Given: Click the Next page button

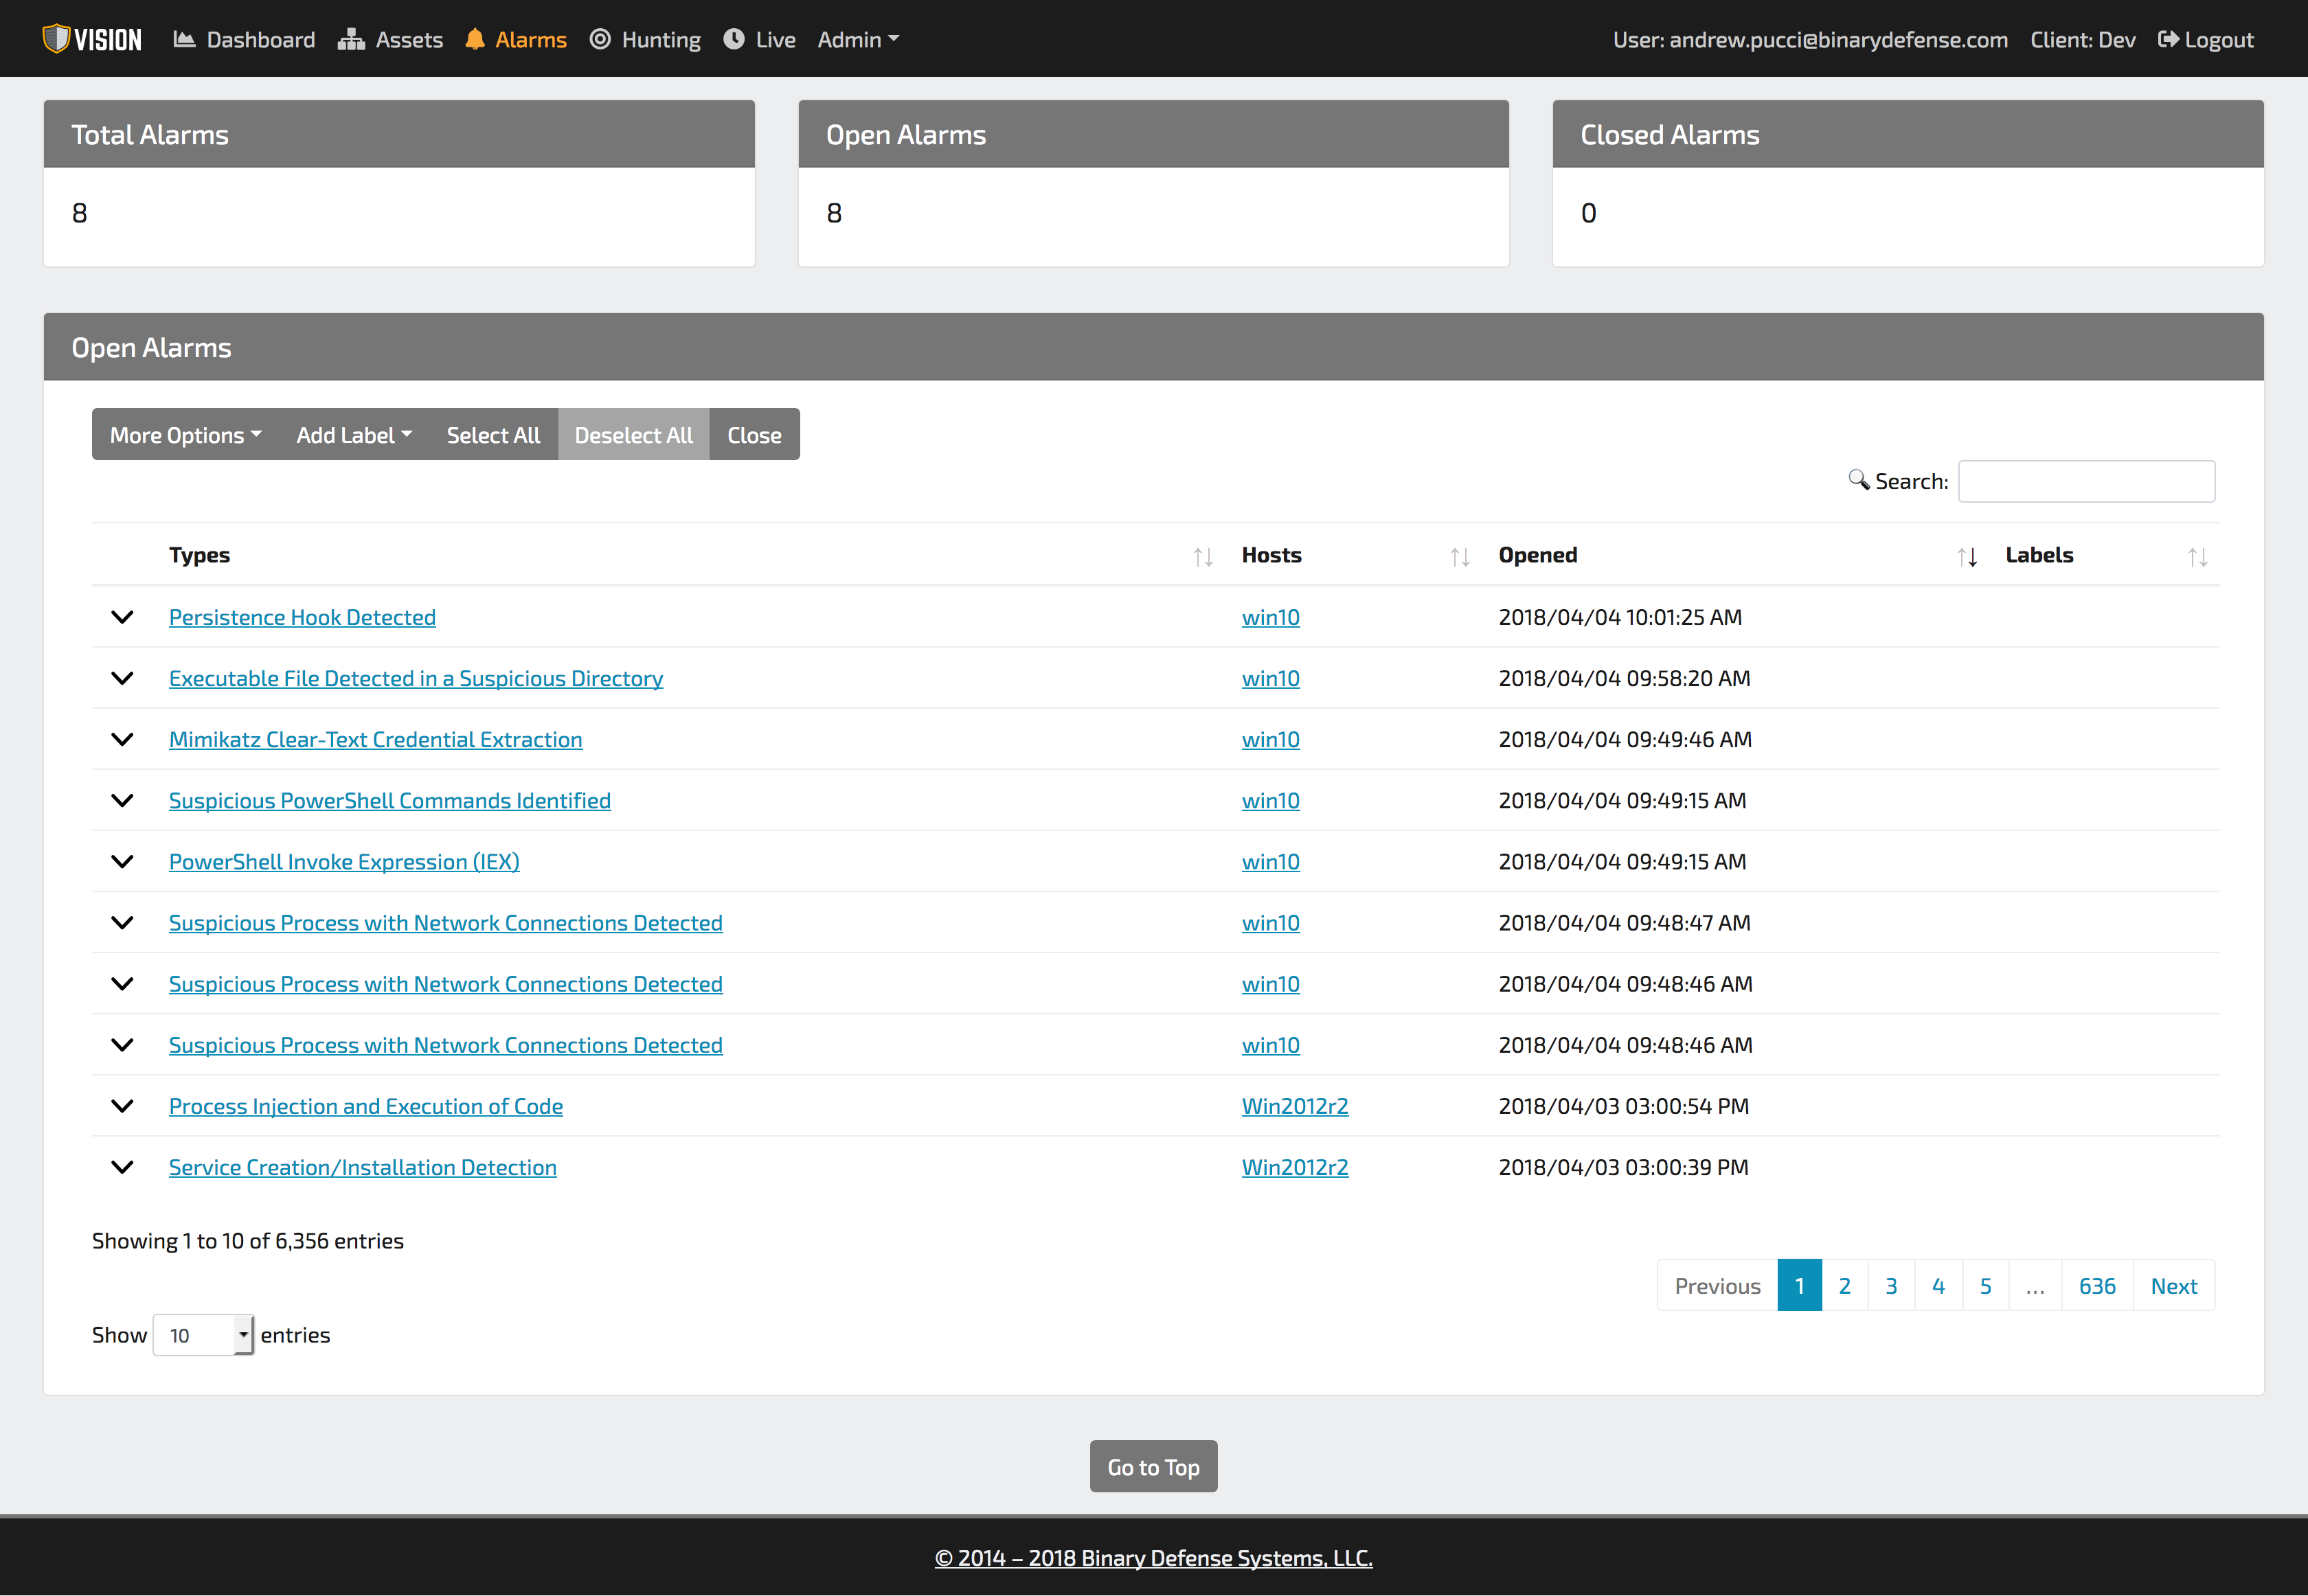Looking at the screenshot, I should point(2174,1285).
